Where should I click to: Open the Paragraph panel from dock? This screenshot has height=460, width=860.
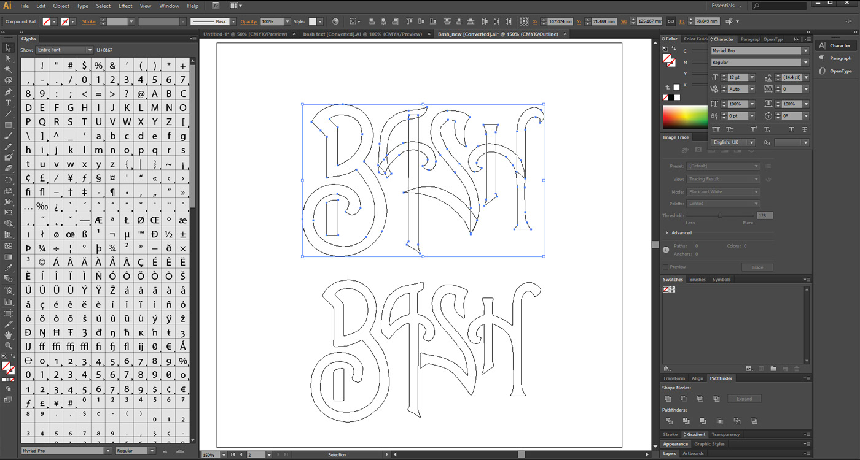[x=837, y=58]
